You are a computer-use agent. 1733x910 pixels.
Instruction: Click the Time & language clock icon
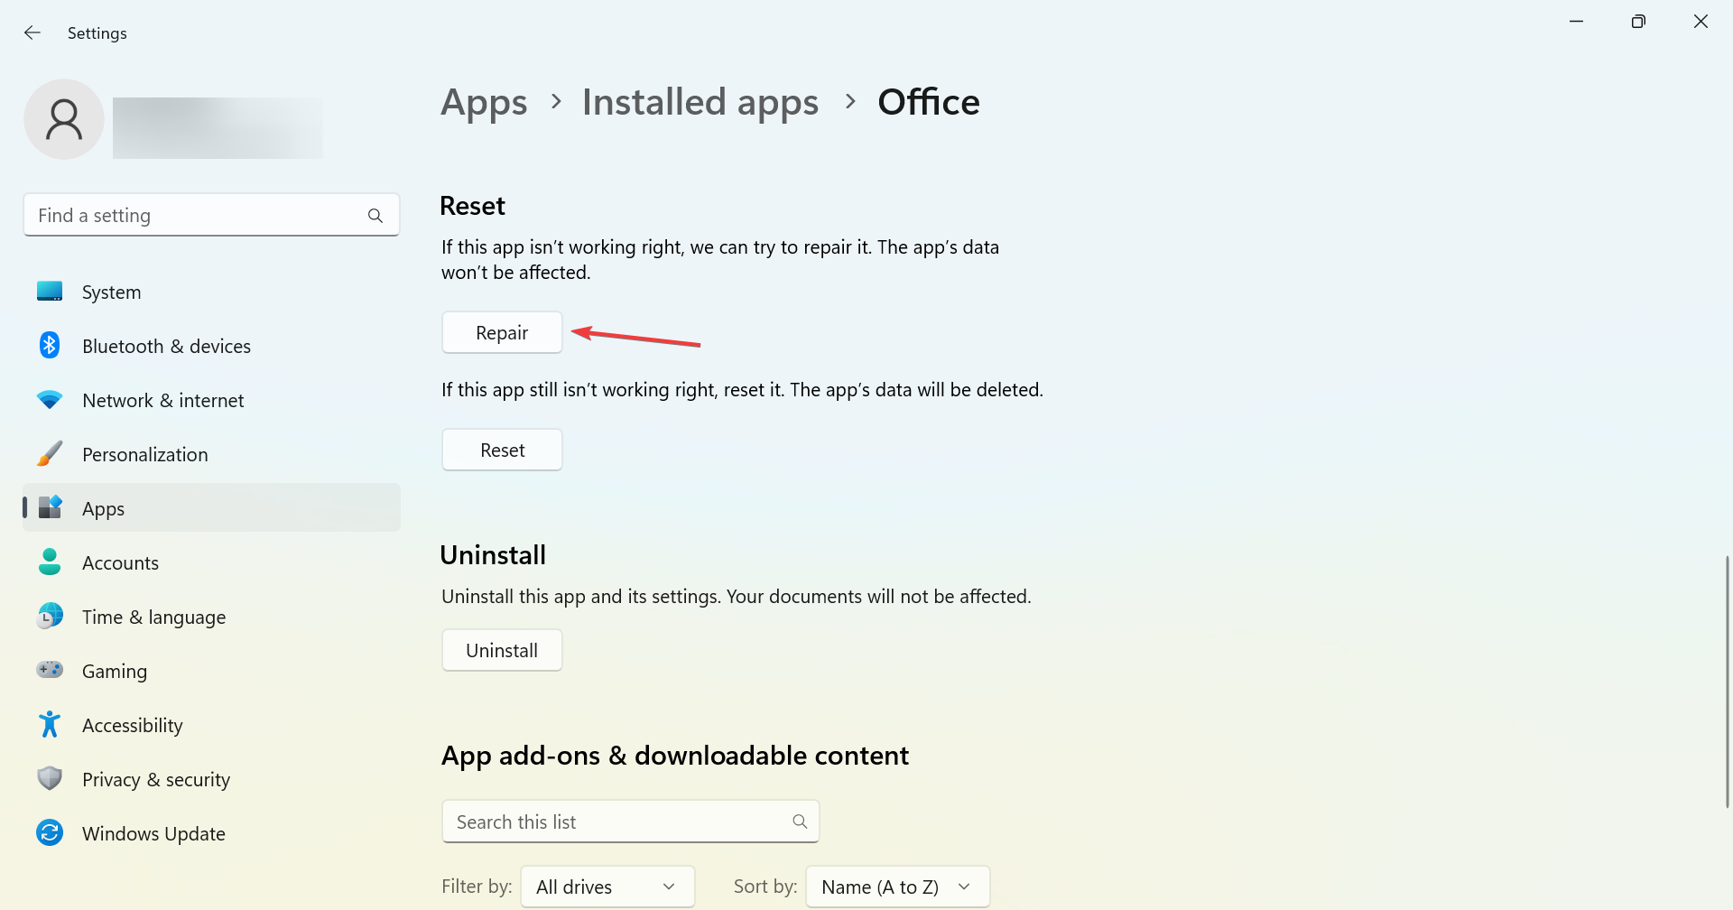pos(50,617)
